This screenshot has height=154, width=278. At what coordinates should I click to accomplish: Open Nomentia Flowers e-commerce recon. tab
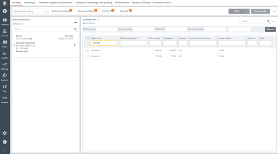tap(152, 3)
